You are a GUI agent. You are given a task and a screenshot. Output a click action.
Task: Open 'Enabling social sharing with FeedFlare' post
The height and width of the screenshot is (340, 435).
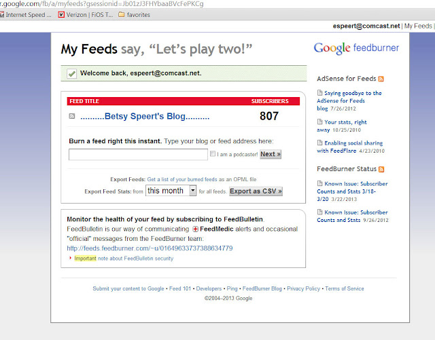click(350, 147)
